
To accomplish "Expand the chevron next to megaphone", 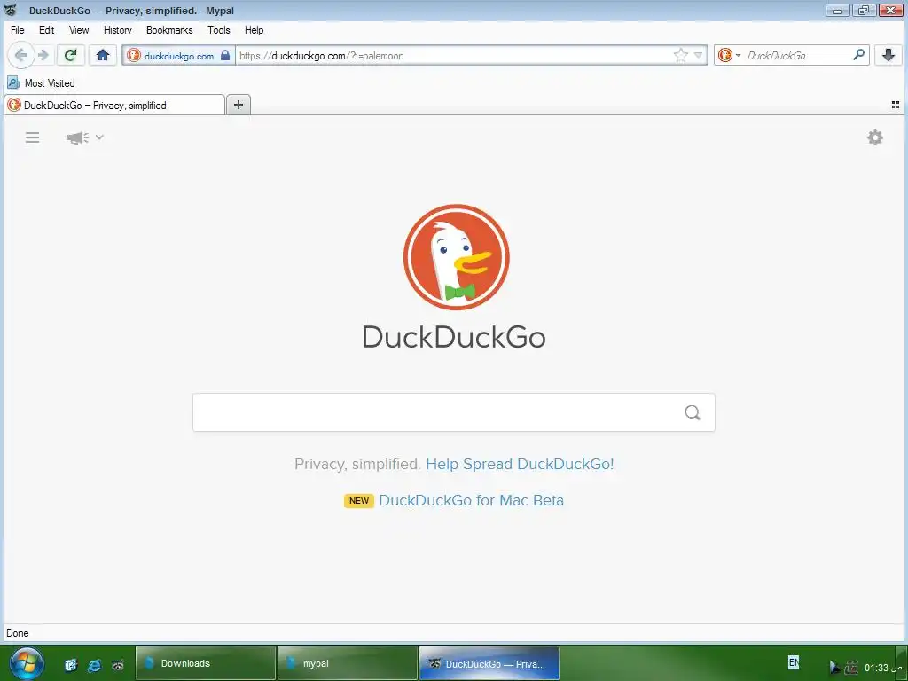I will pyautogui.click(x=99, y=137).
